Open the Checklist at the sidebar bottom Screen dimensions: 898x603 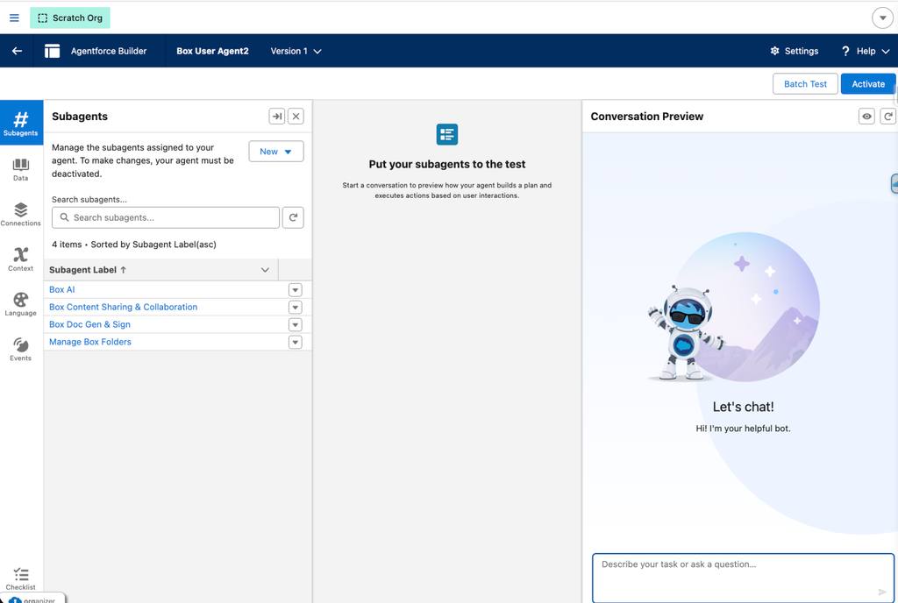pos(21,578)
